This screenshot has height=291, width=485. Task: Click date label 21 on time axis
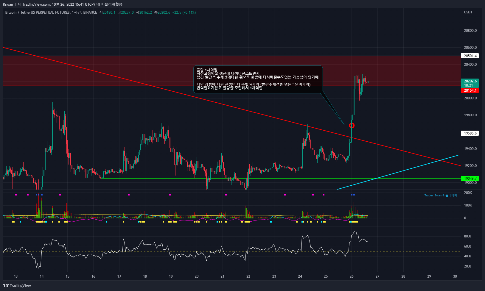(x=223, y=276)
